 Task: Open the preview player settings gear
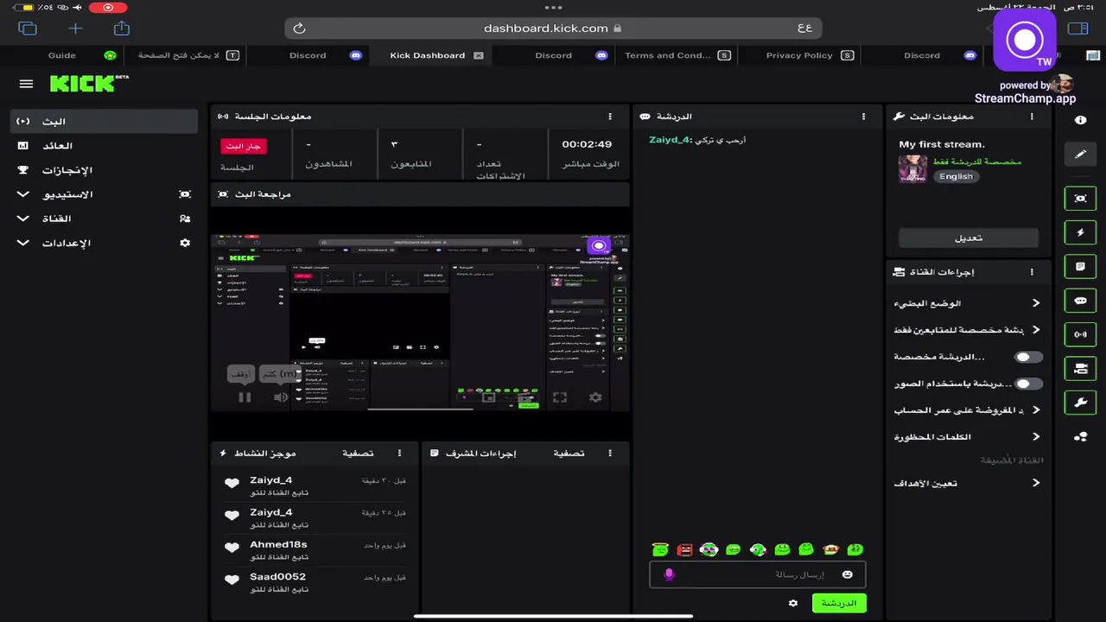click(x=595, y=397)
